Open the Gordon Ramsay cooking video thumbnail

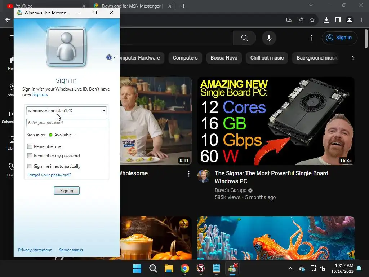pos(156,121)
